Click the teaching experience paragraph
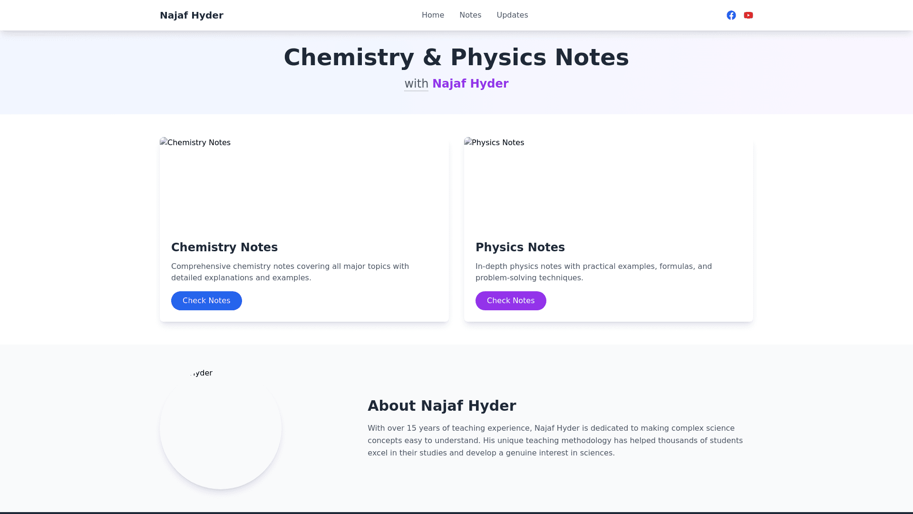Viewport: 913px width, 514px height. (x=555, y=440)
